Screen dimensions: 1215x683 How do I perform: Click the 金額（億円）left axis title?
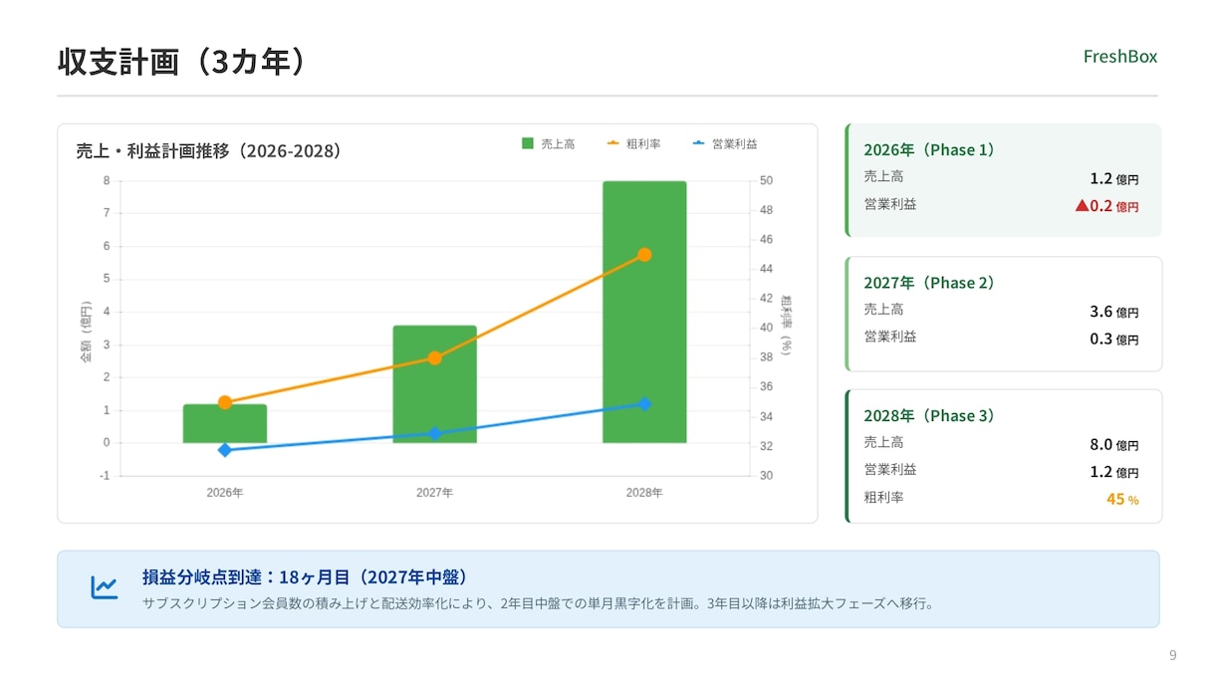(x=87, y=330)
